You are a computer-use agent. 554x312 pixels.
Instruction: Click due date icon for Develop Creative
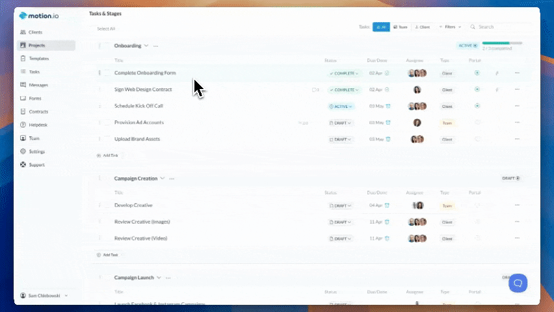pyautogui.click(x=387, y=205)
